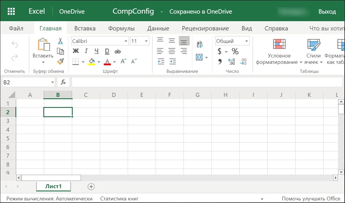The width and height of the screenshot is (345, 203).
Task: Click insert function fx button
Action: pyautogui.click(x=63, y=82)
